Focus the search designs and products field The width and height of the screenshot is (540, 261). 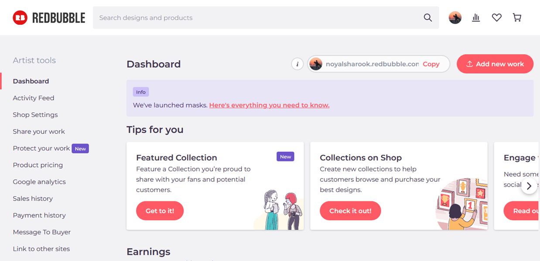click(x=257, y=18)
